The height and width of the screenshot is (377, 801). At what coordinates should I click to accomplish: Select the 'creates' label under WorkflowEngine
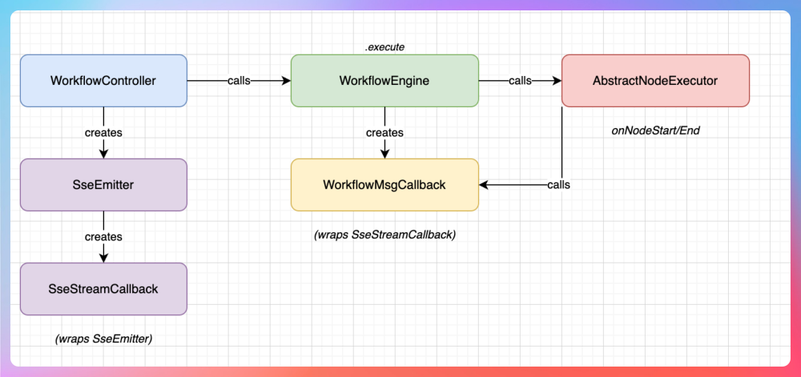click(384, 132)
